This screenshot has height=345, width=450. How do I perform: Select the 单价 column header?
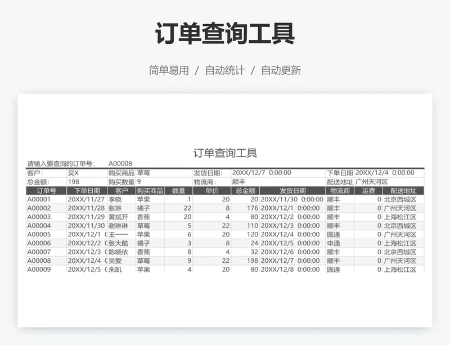coord(212,191)
